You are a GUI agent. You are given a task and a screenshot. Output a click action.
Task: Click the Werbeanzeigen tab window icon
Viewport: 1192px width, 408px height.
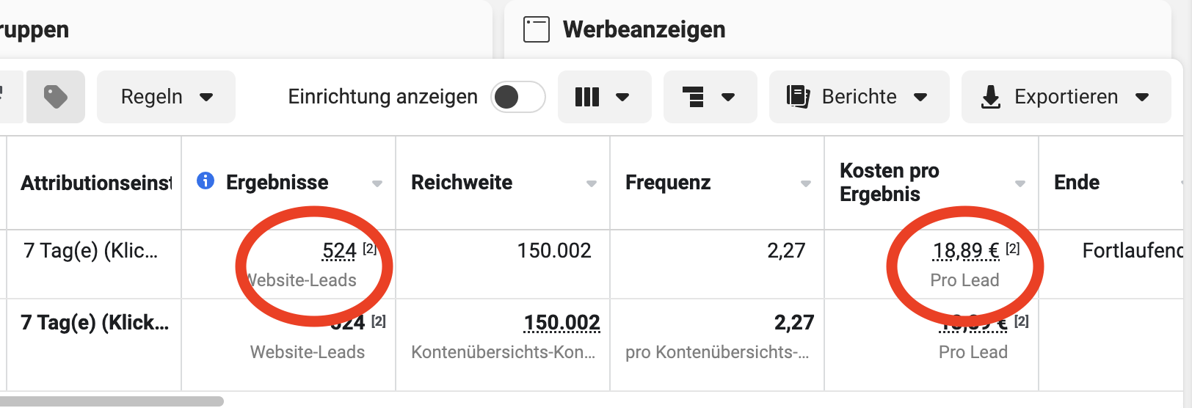tap(536, 29)
